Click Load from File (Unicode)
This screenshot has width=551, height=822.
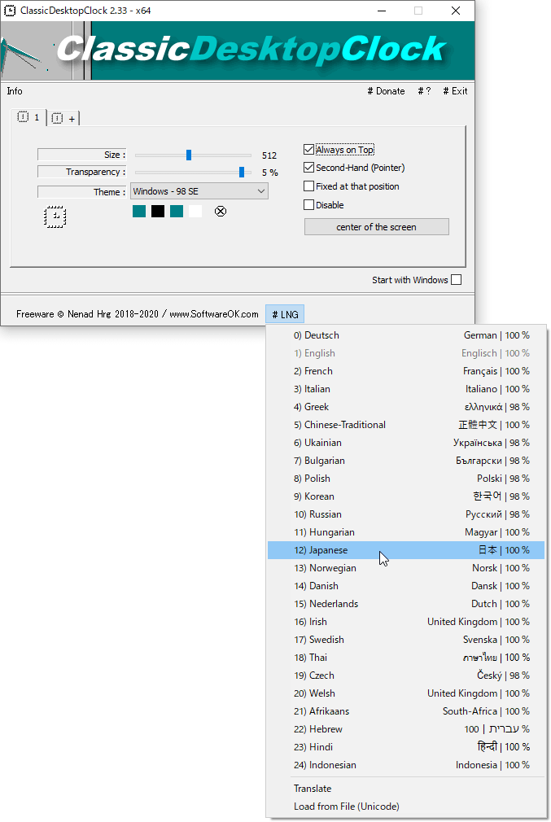[406, 807]
